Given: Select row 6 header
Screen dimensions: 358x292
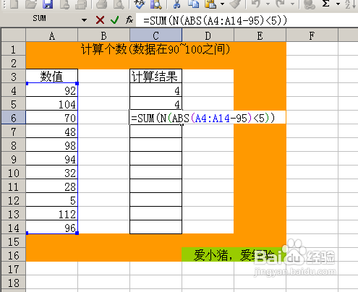Looking at the screenshot, I should (14, 118).
